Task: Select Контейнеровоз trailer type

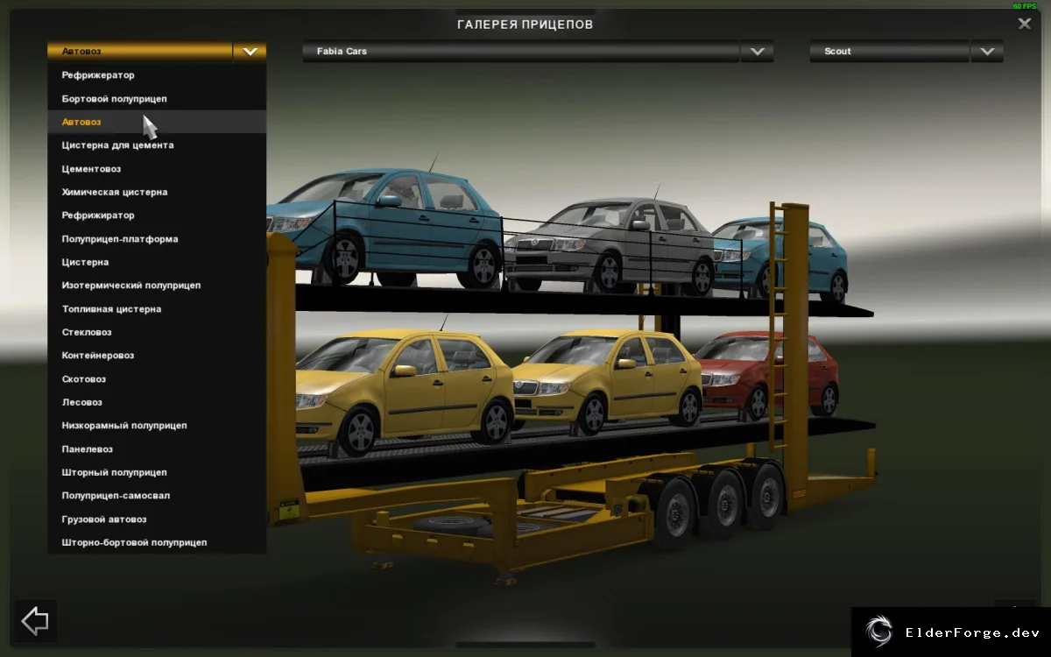Action: tap(157, 356)
